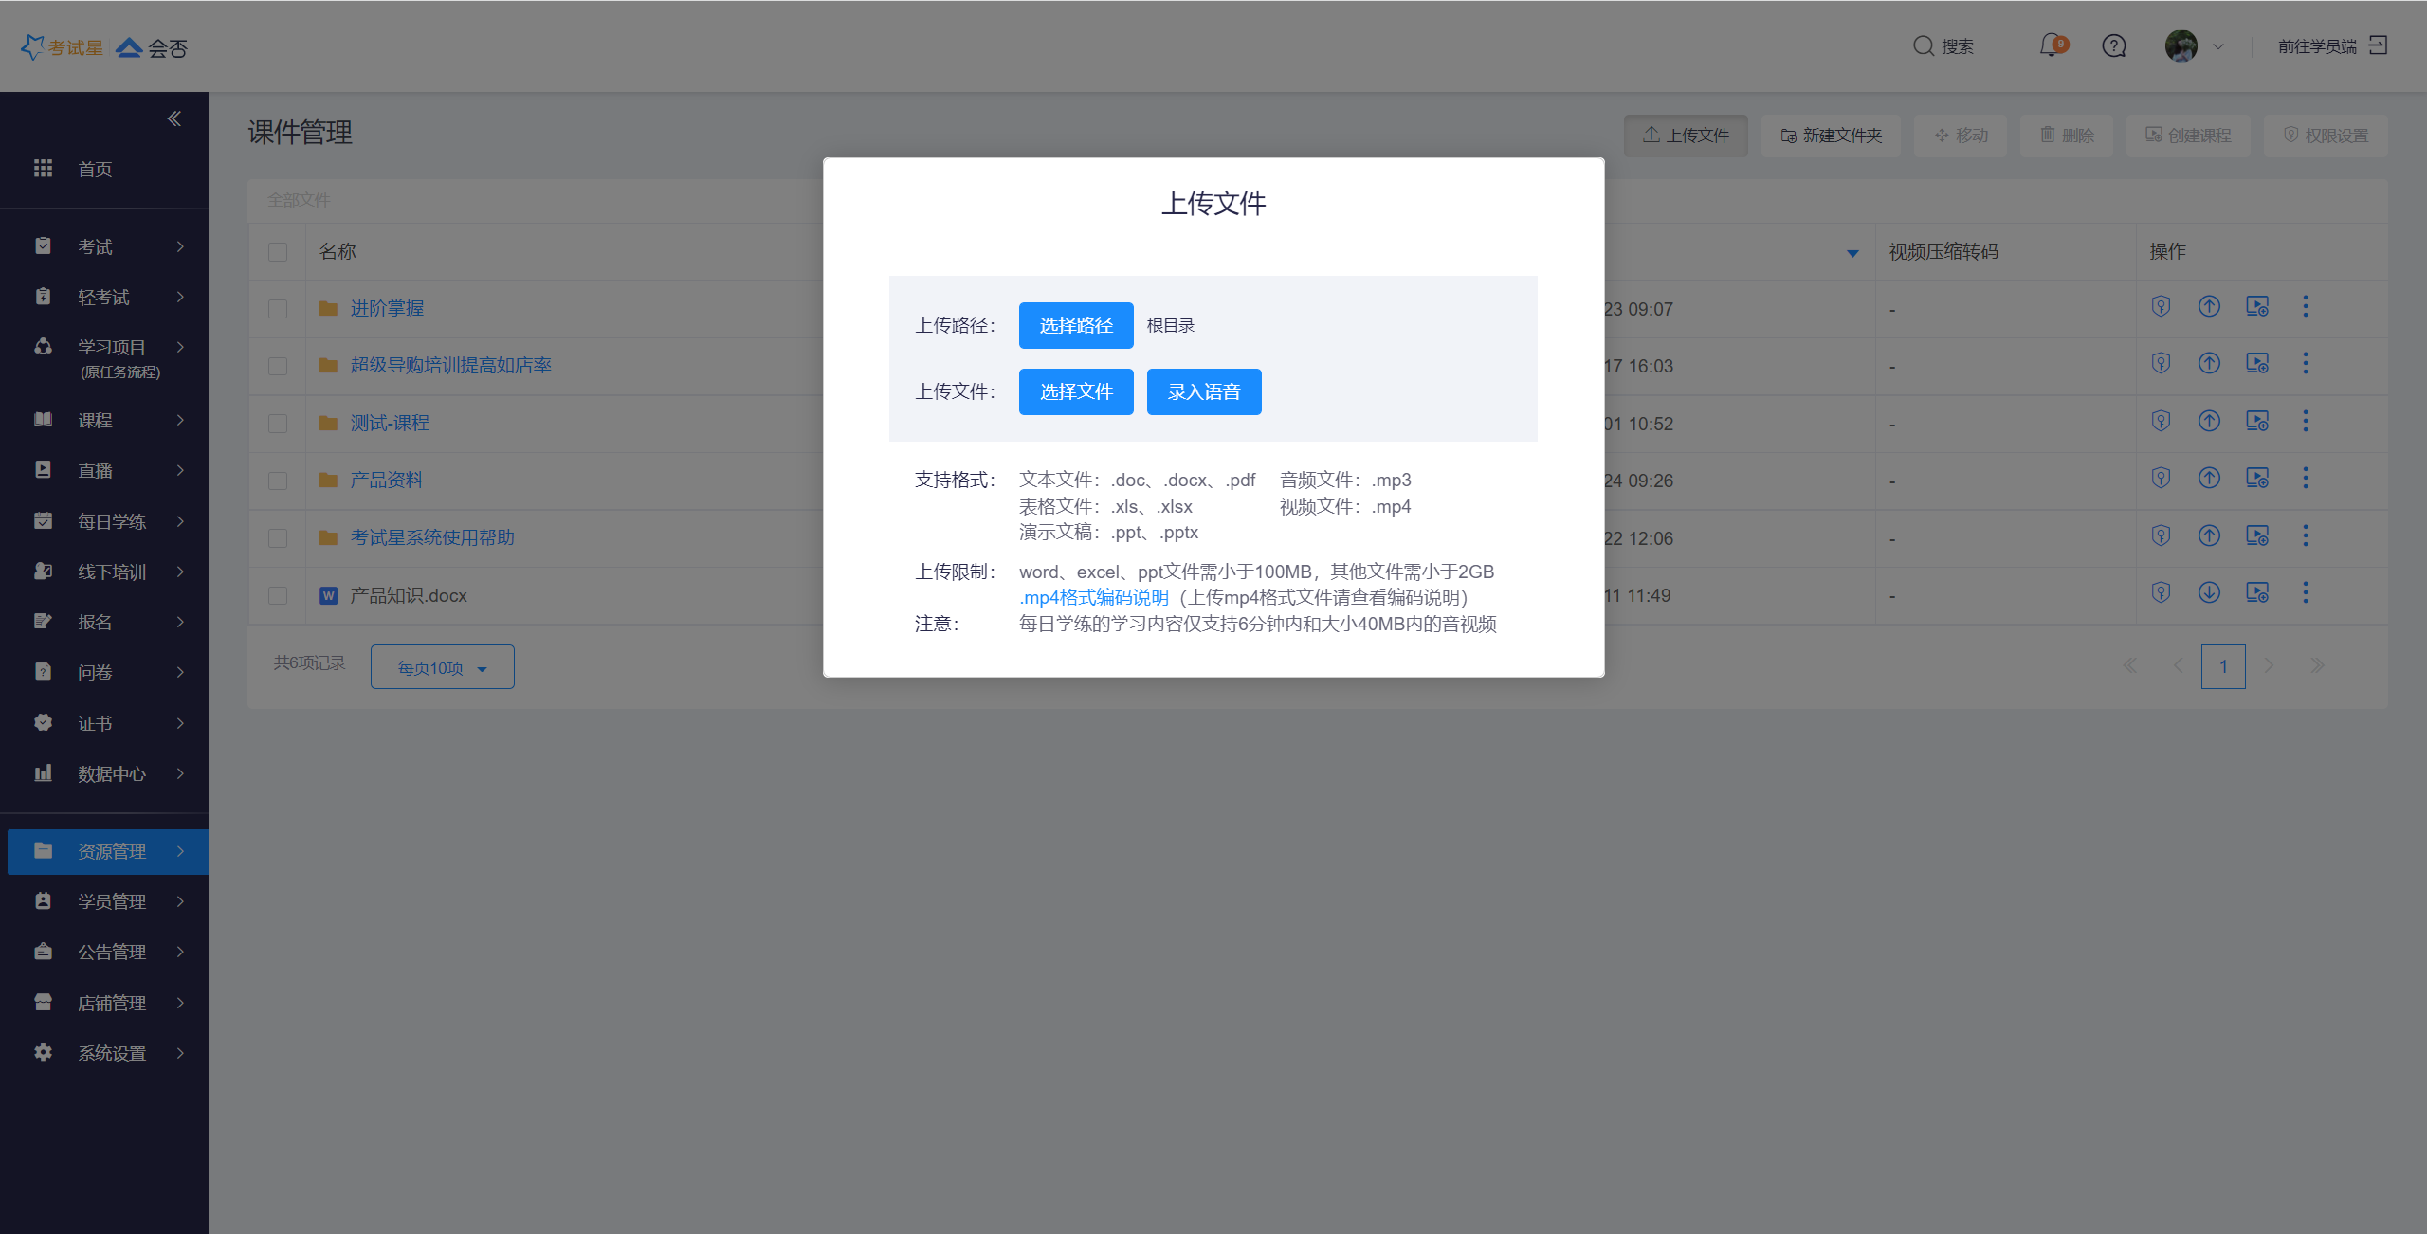Click the permission shield icon for 进阶掌握
The height and width of the screenshot is (1234, 2427).
coord(2161,306)
